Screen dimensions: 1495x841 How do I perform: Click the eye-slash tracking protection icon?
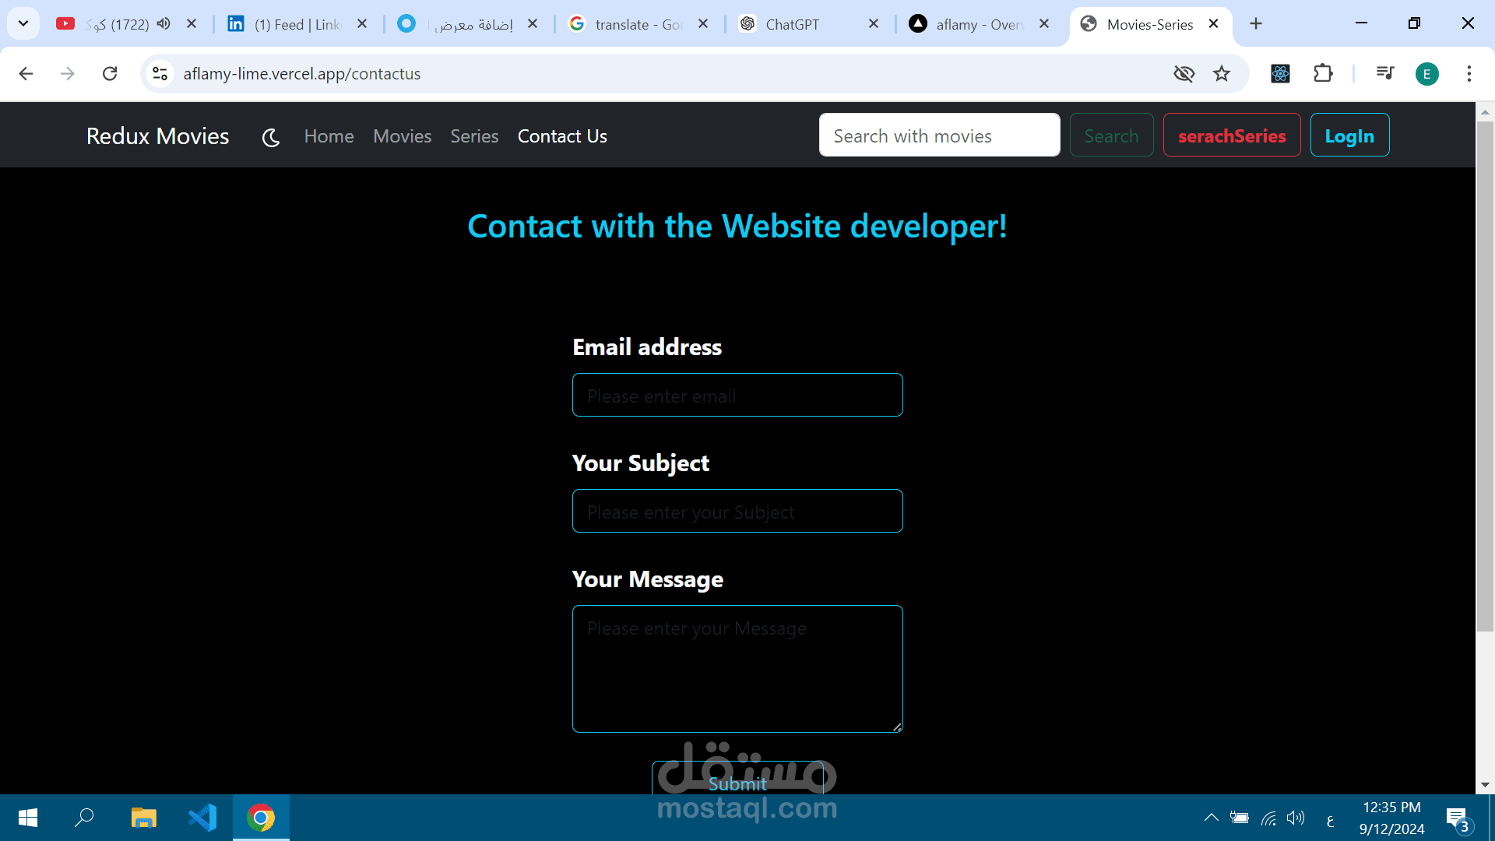tap(1184, 74)
